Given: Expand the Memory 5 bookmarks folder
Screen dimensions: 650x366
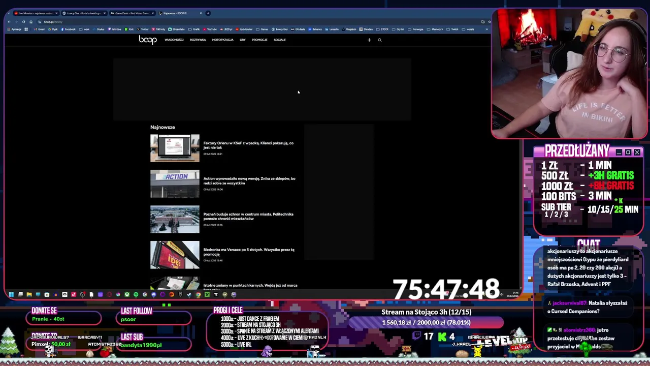Looking at the screenshot, I should click(x=435, y=29).
